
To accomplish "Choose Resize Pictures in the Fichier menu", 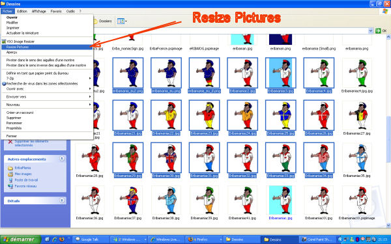I will [47, 47].
